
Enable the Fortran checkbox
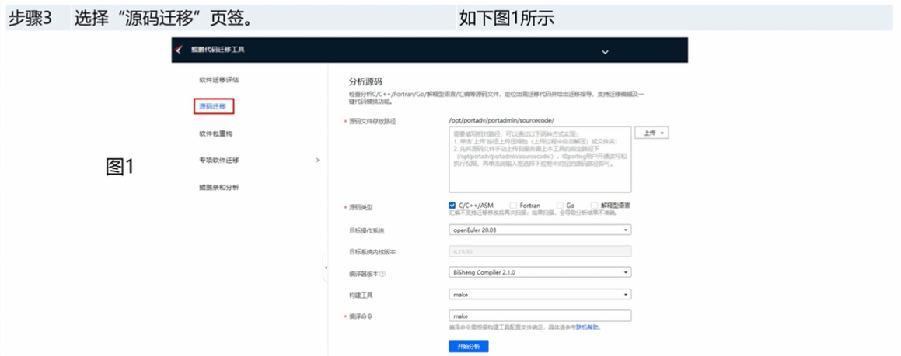coord(513,205)
